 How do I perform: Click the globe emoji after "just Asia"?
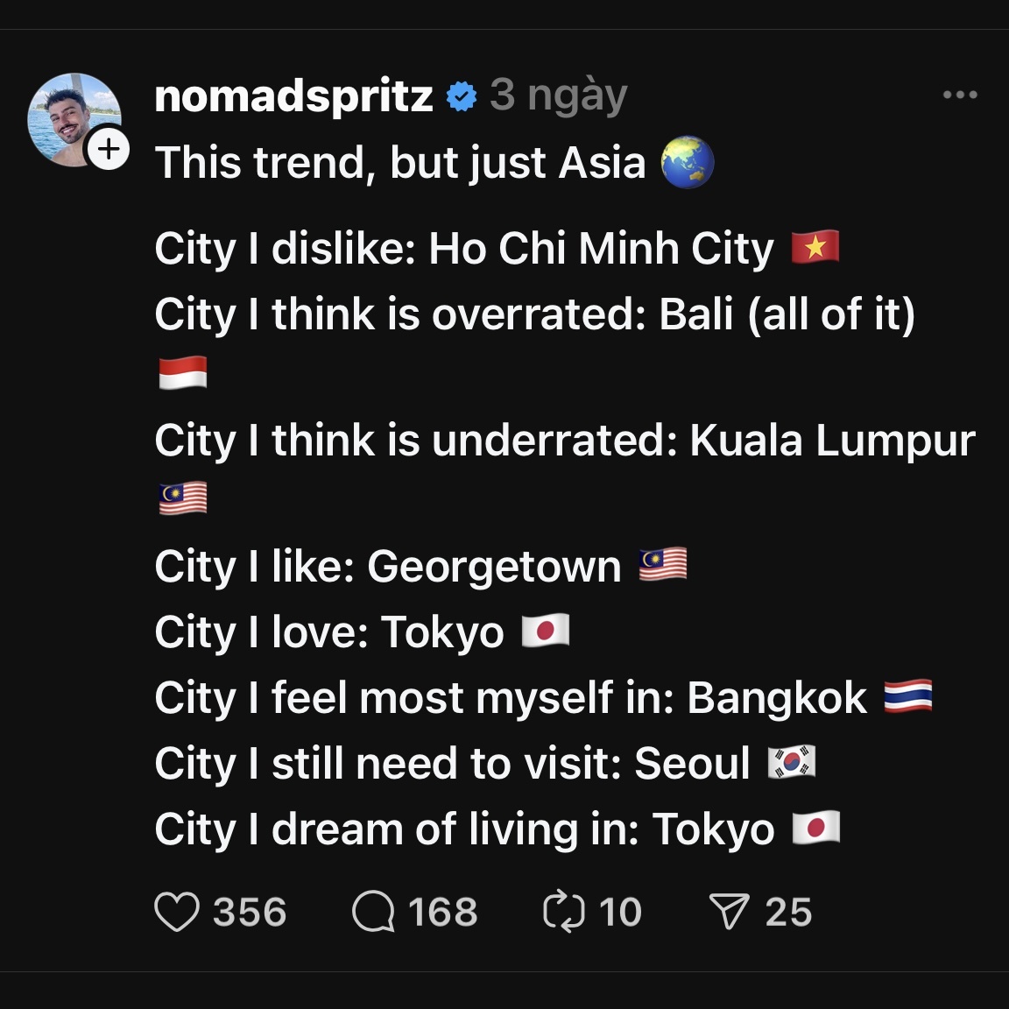[688, 163]
